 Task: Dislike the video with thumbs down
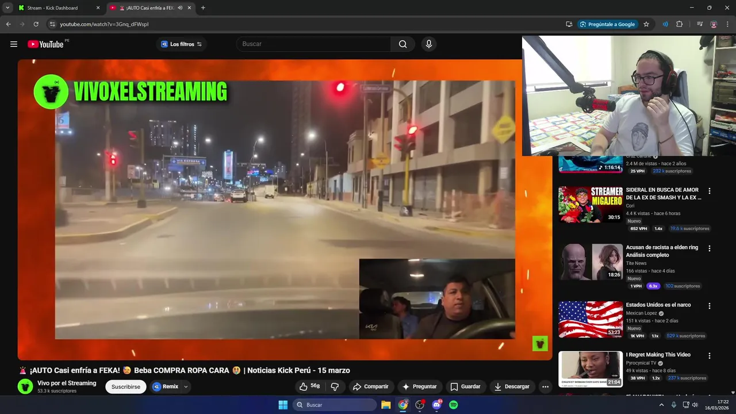click(335, 386)
